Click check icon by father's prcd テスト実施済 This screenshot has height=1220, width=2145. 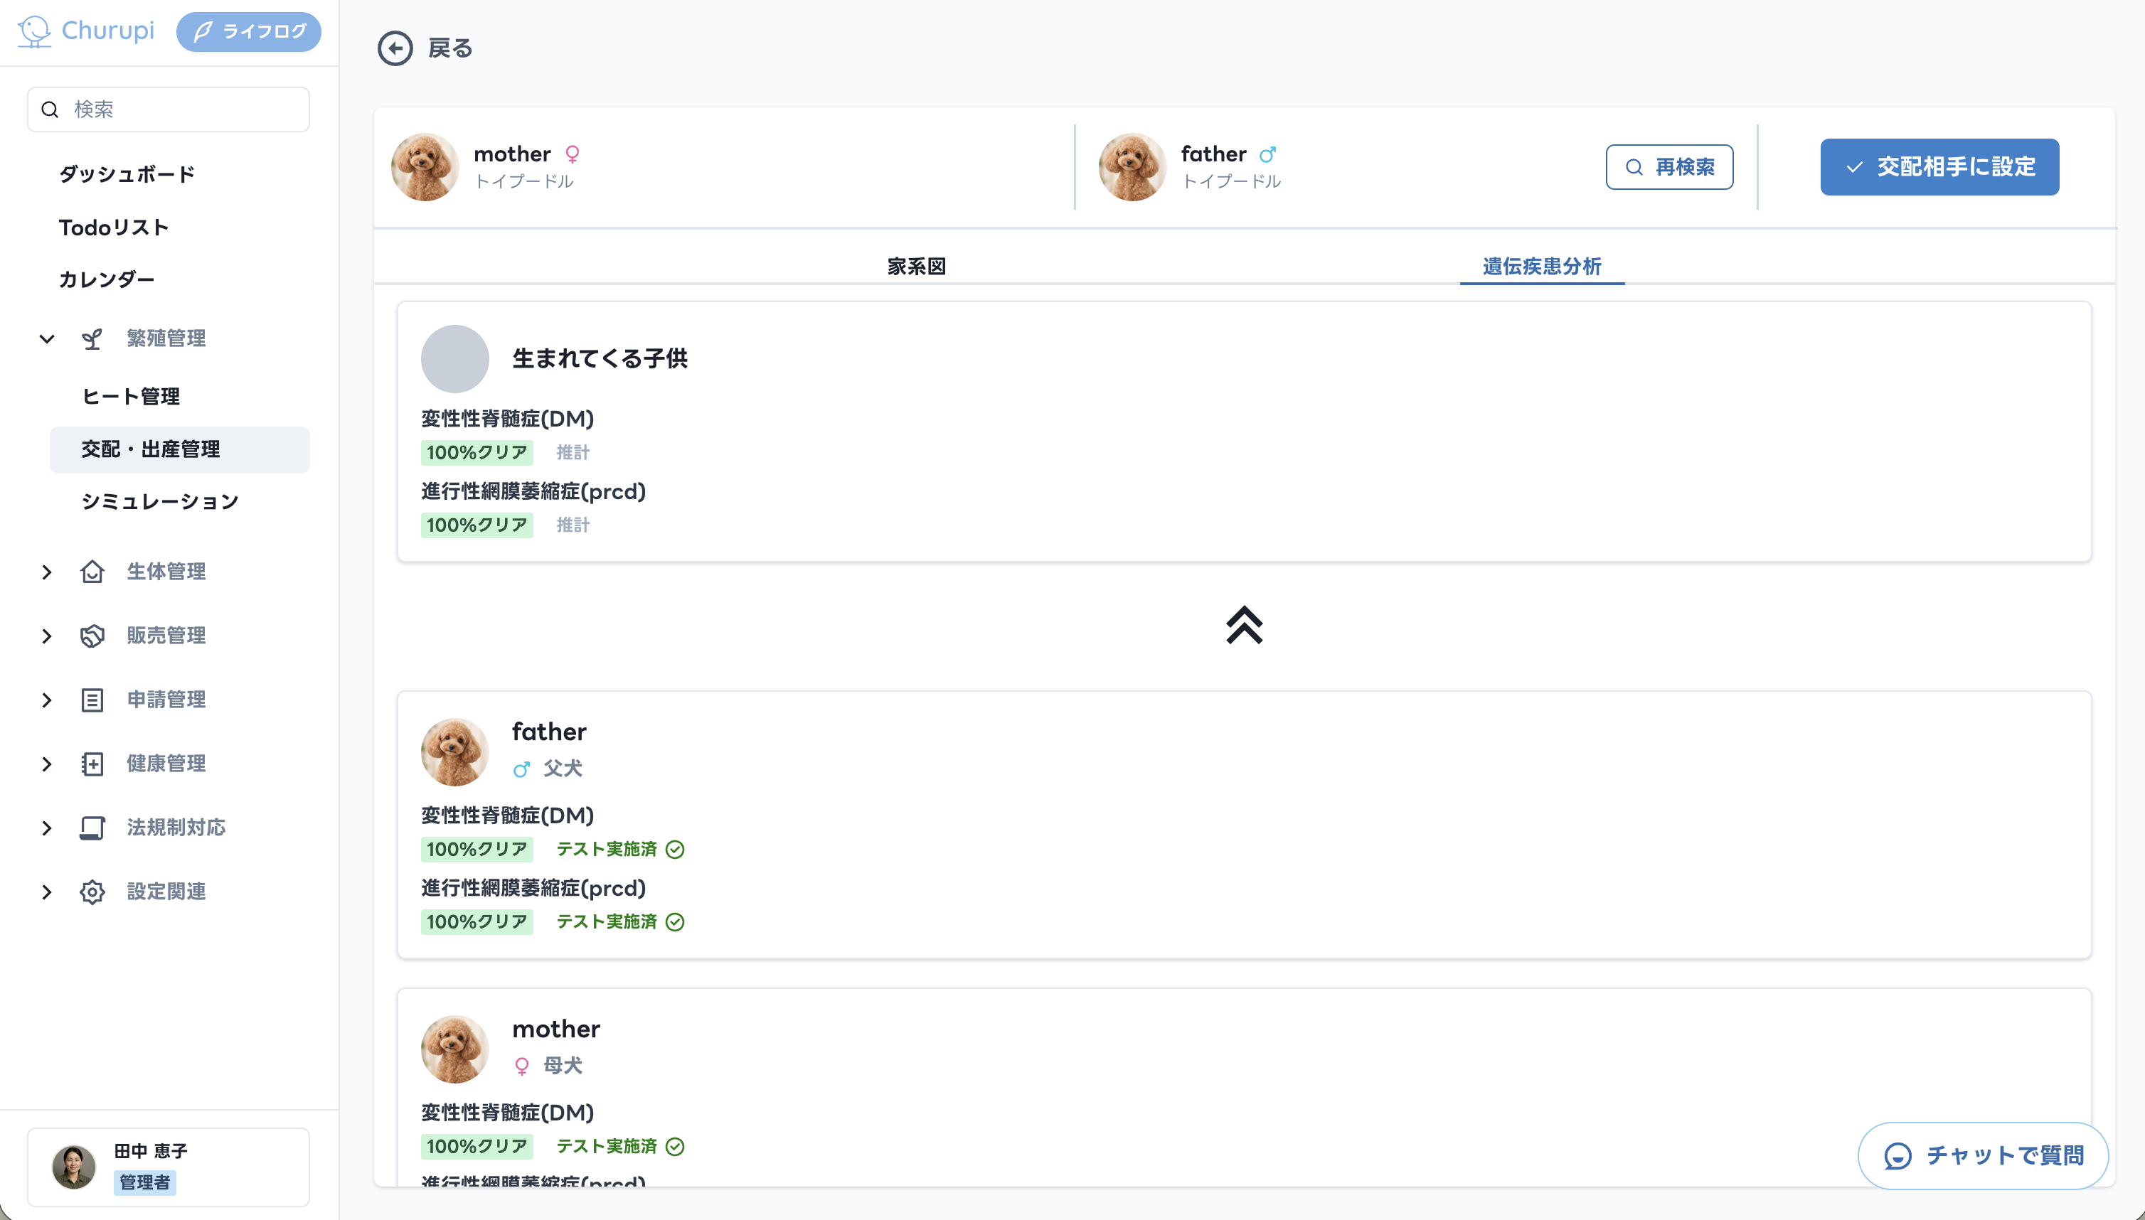coord(675,923)
